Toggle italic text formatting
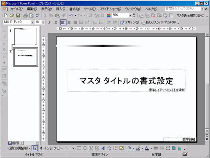This screenshot has width=210, height=158. (x=49, y=22)
